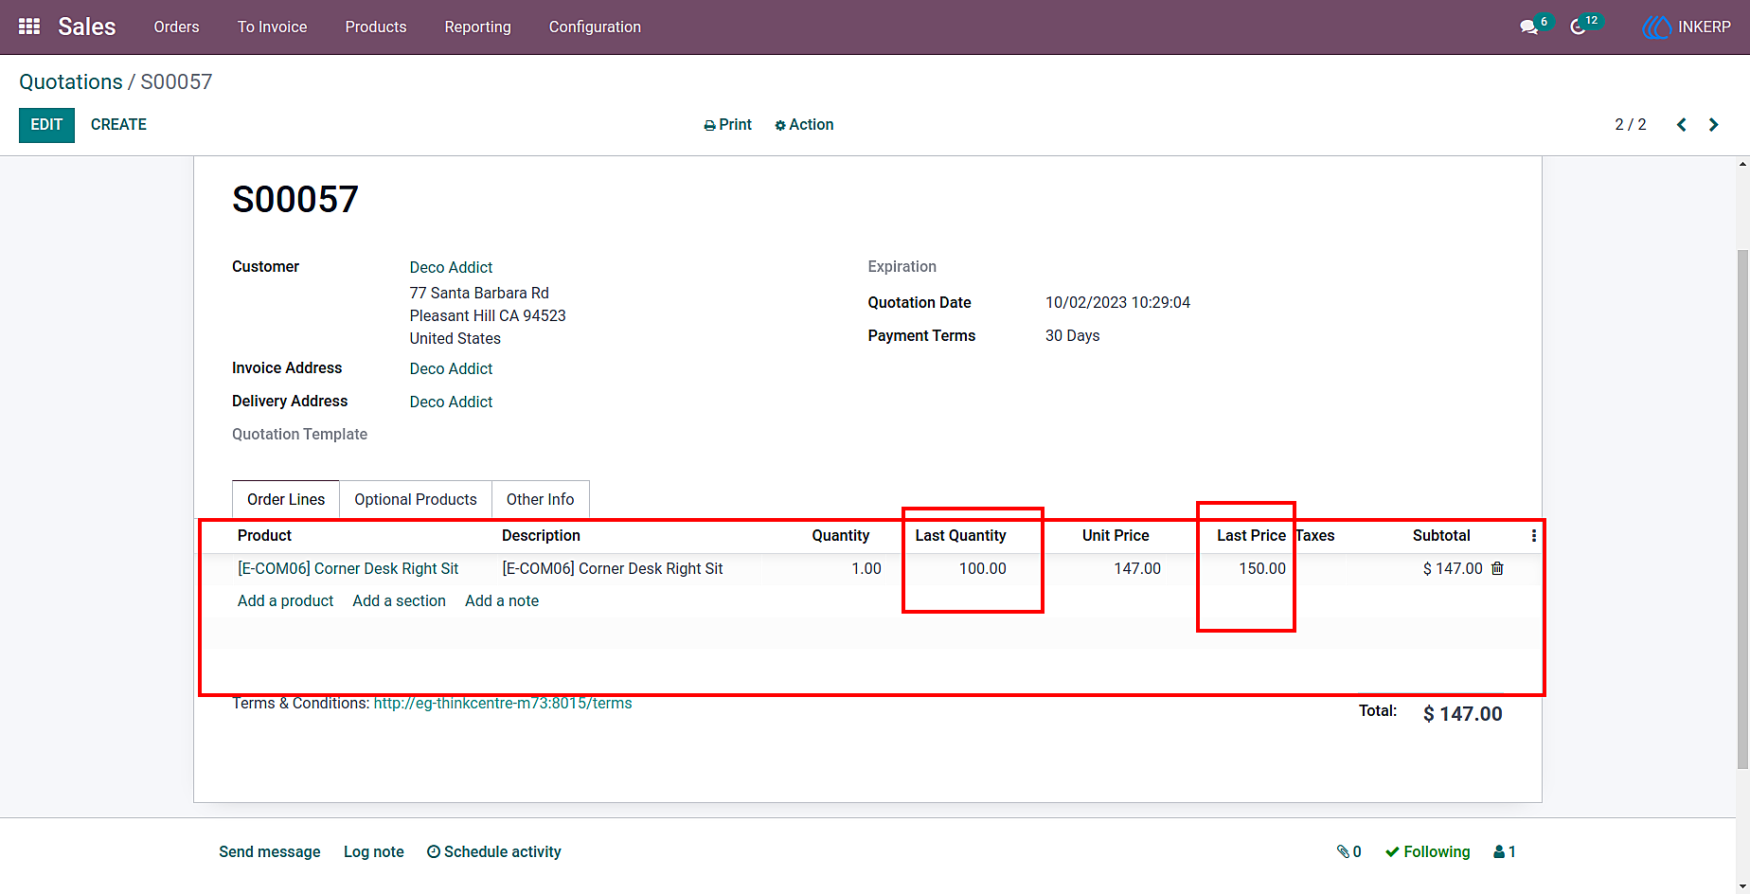Click the attachments paperclip counter

(x=1348, y=851)
